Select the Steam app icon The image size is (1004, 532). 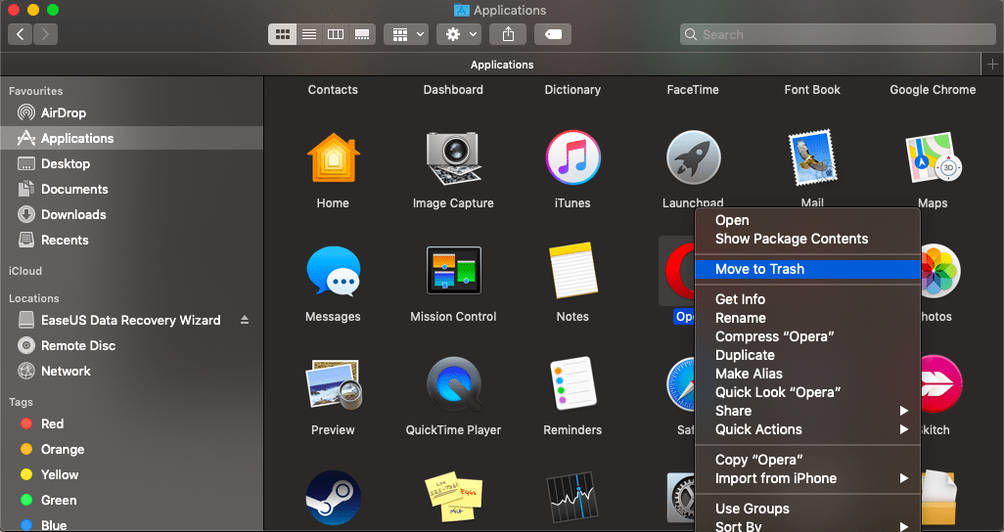pyautogui.click(x=333, y=498)
